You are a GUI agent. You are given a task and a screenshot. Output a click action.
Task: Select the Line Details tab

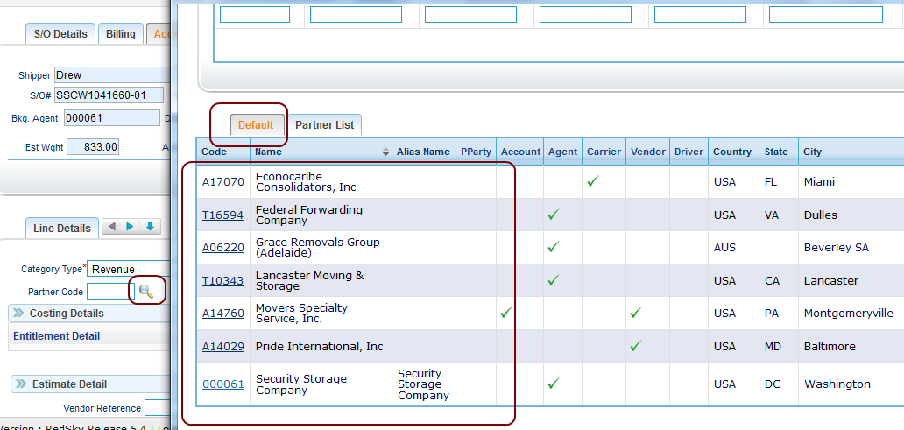tap(62, 229)
